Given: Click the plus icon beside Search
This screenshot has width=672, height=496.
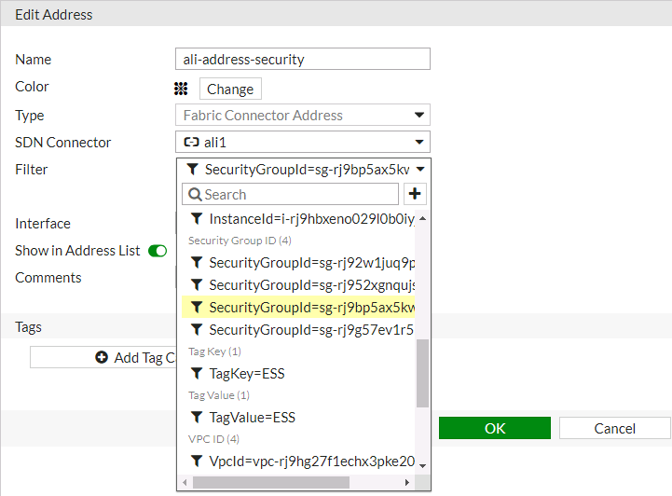Looking at the screenshot, I should coord(416,194).
